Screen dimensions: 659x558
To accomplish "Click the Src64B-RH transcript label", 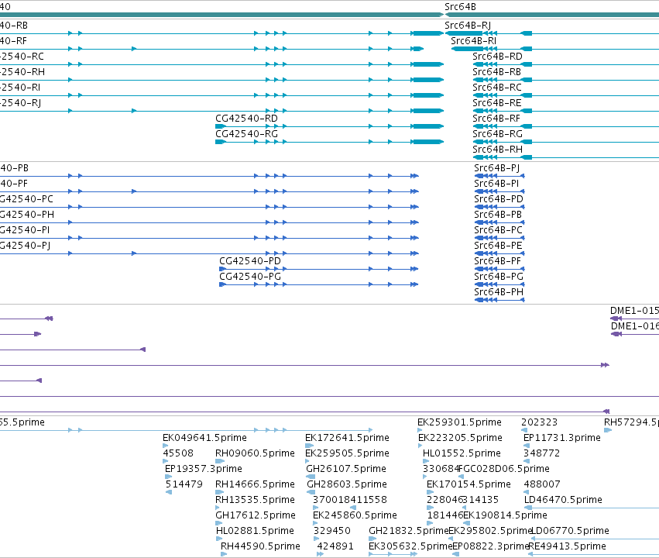I will [498, 150].
